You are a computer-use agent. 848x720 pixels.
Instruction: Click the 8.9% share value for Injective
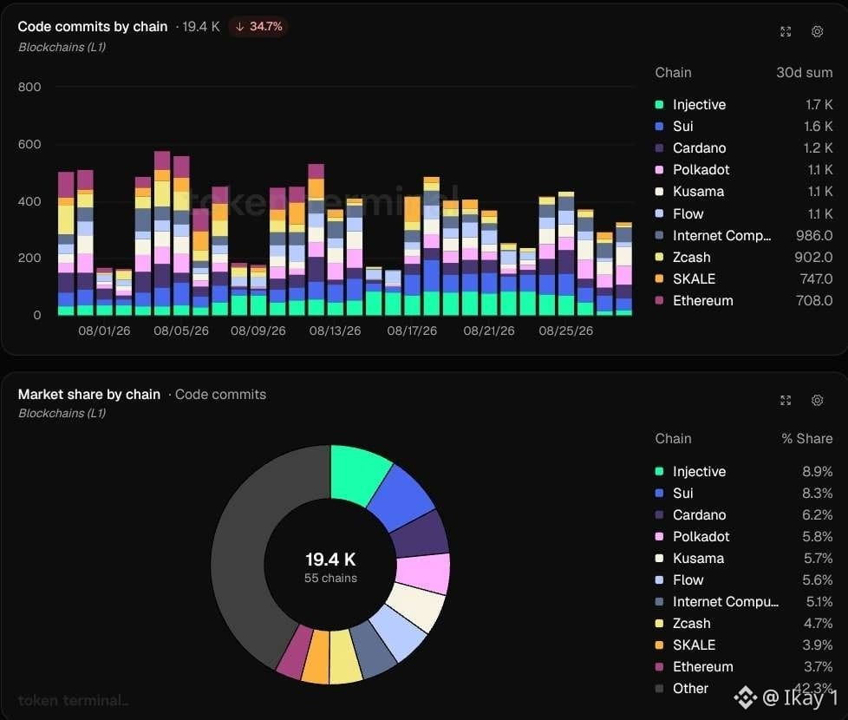click(817, 471)
